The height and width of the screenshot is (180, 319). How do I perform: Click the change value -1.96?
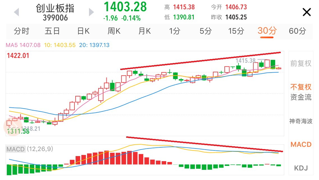(x=110, y=18)
